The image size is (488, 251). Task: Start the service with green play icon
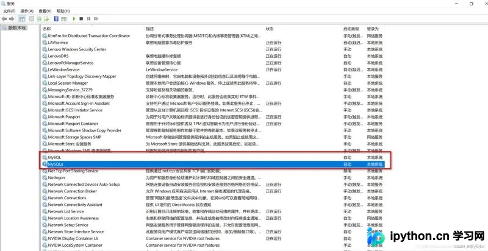click(x=74, y=19)
